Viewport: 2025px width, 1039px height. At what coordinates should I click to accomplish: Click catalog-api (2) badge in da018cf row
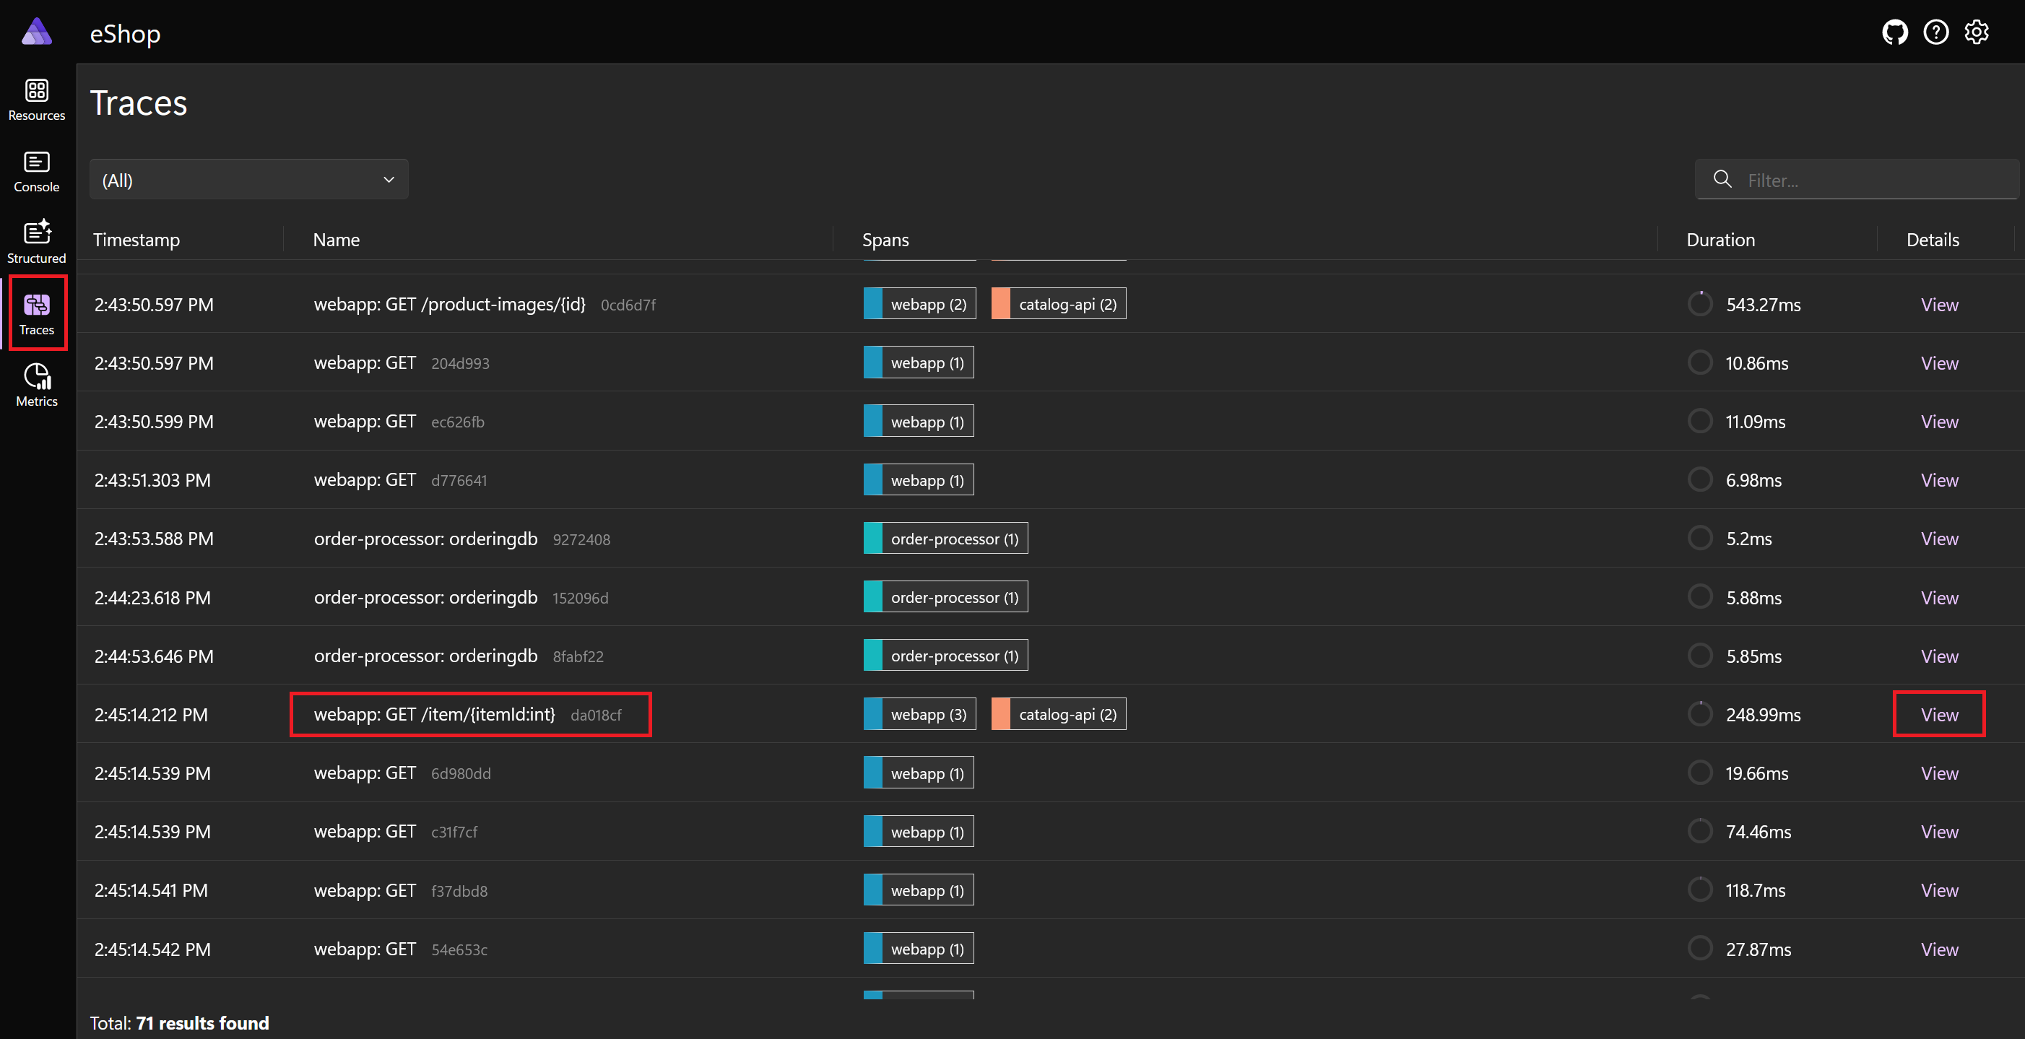point(1058,714)
